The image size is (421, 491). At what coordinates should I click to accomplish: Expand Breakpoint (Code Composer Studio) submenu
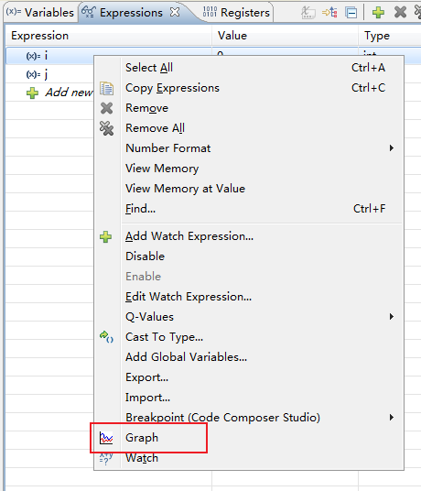click(x=249, y=418)
